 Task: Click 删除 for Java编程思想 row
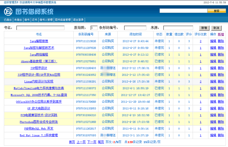pyautogui.click(x=221, y=41)
